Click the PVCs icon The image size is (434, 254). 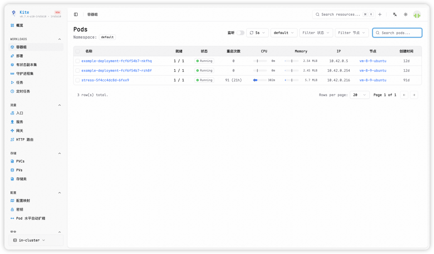pos(12,161)
